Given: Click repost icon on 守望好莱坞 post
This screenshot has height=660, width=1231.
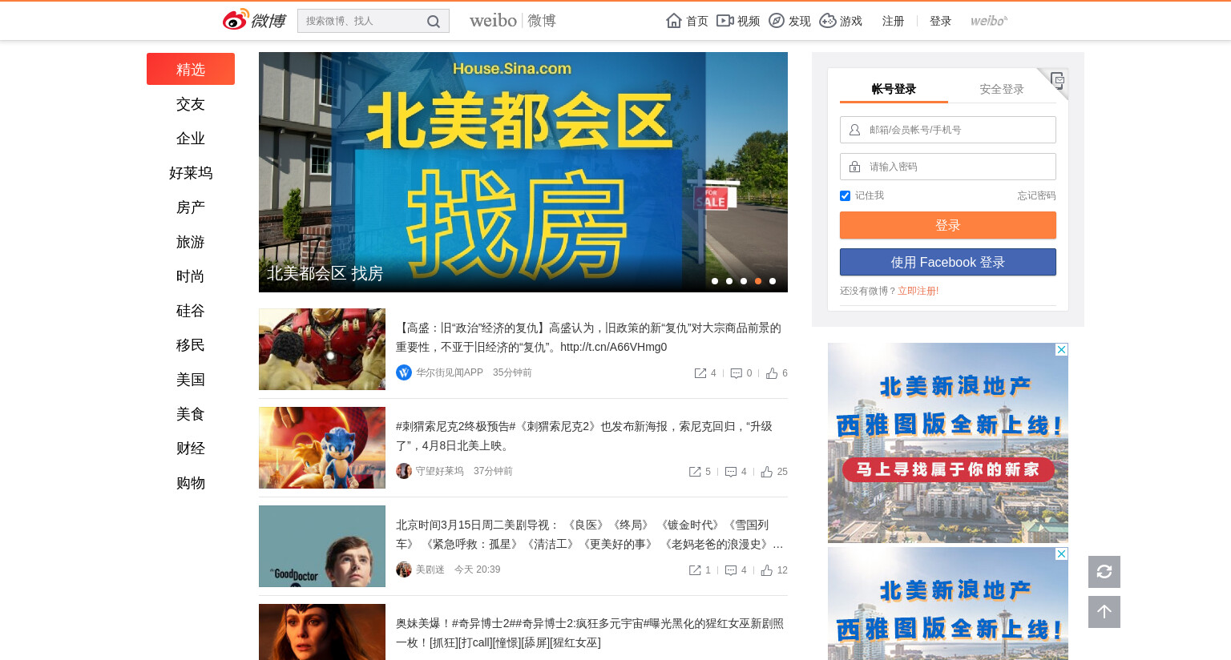Looking at the screenshot, I should click(x=695, y=472).
